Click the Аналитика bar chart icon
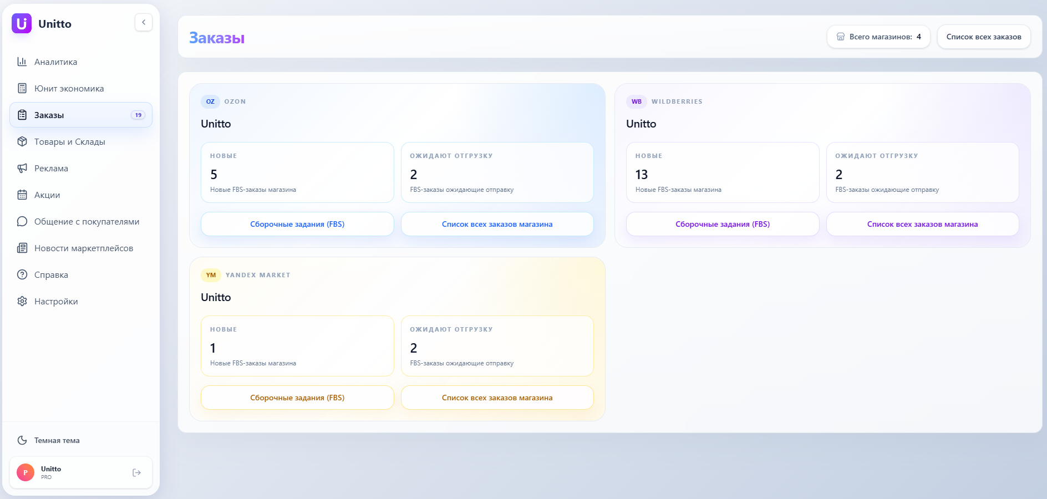The width and height of the screenshot is (1047, 499). 22,62
